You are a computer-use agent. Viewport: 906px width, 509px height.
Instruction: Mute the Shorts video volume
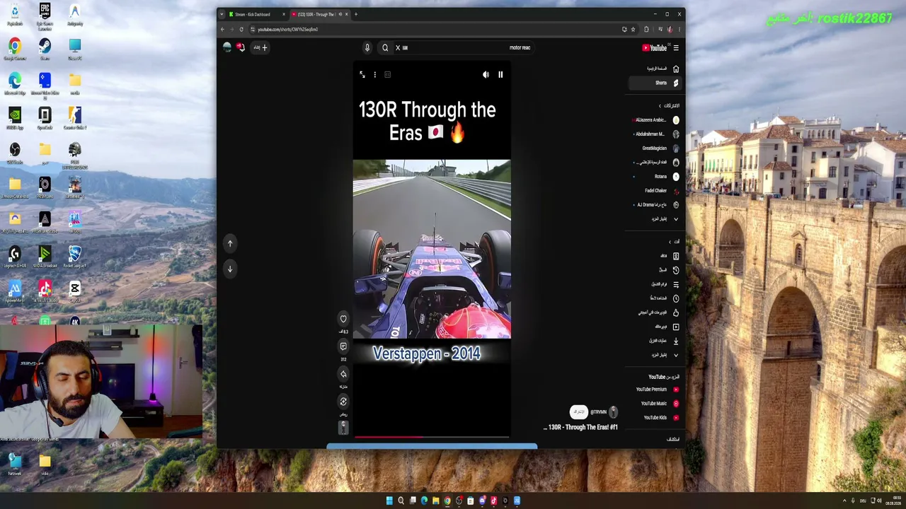(486, 74)
